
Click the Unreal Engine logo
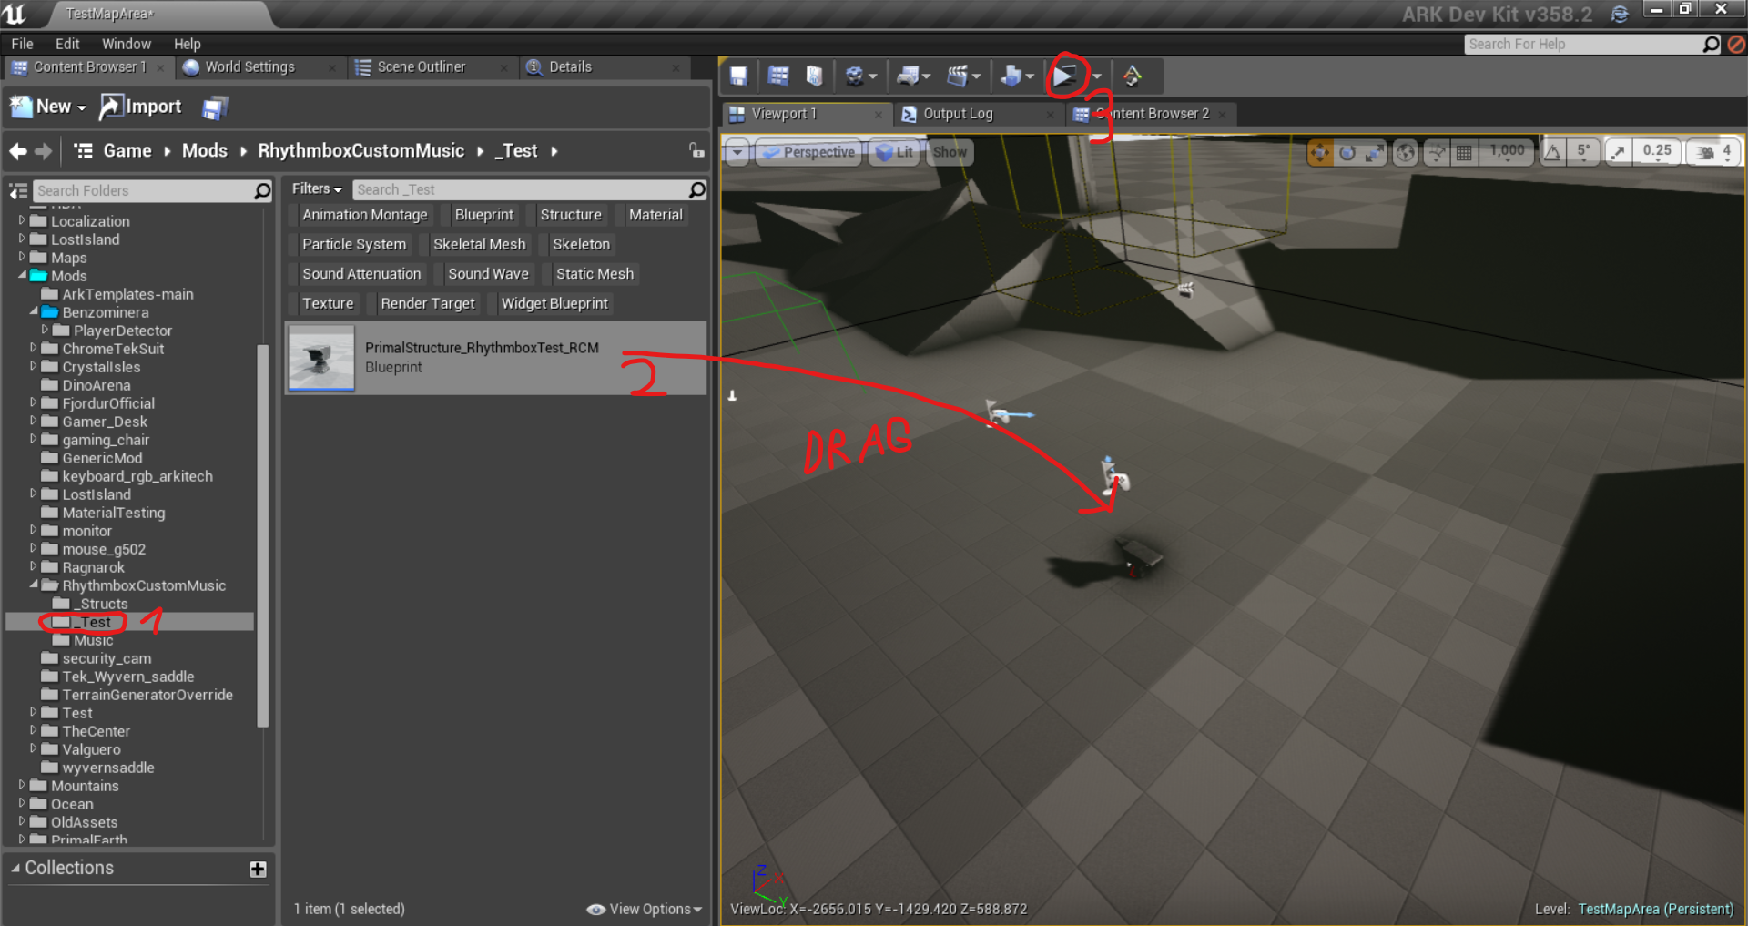pos(15,14)
